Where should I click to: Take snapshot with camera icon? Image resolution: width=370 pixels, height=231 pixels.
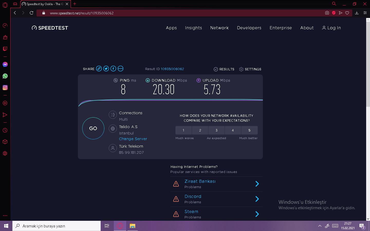point(327,13)
